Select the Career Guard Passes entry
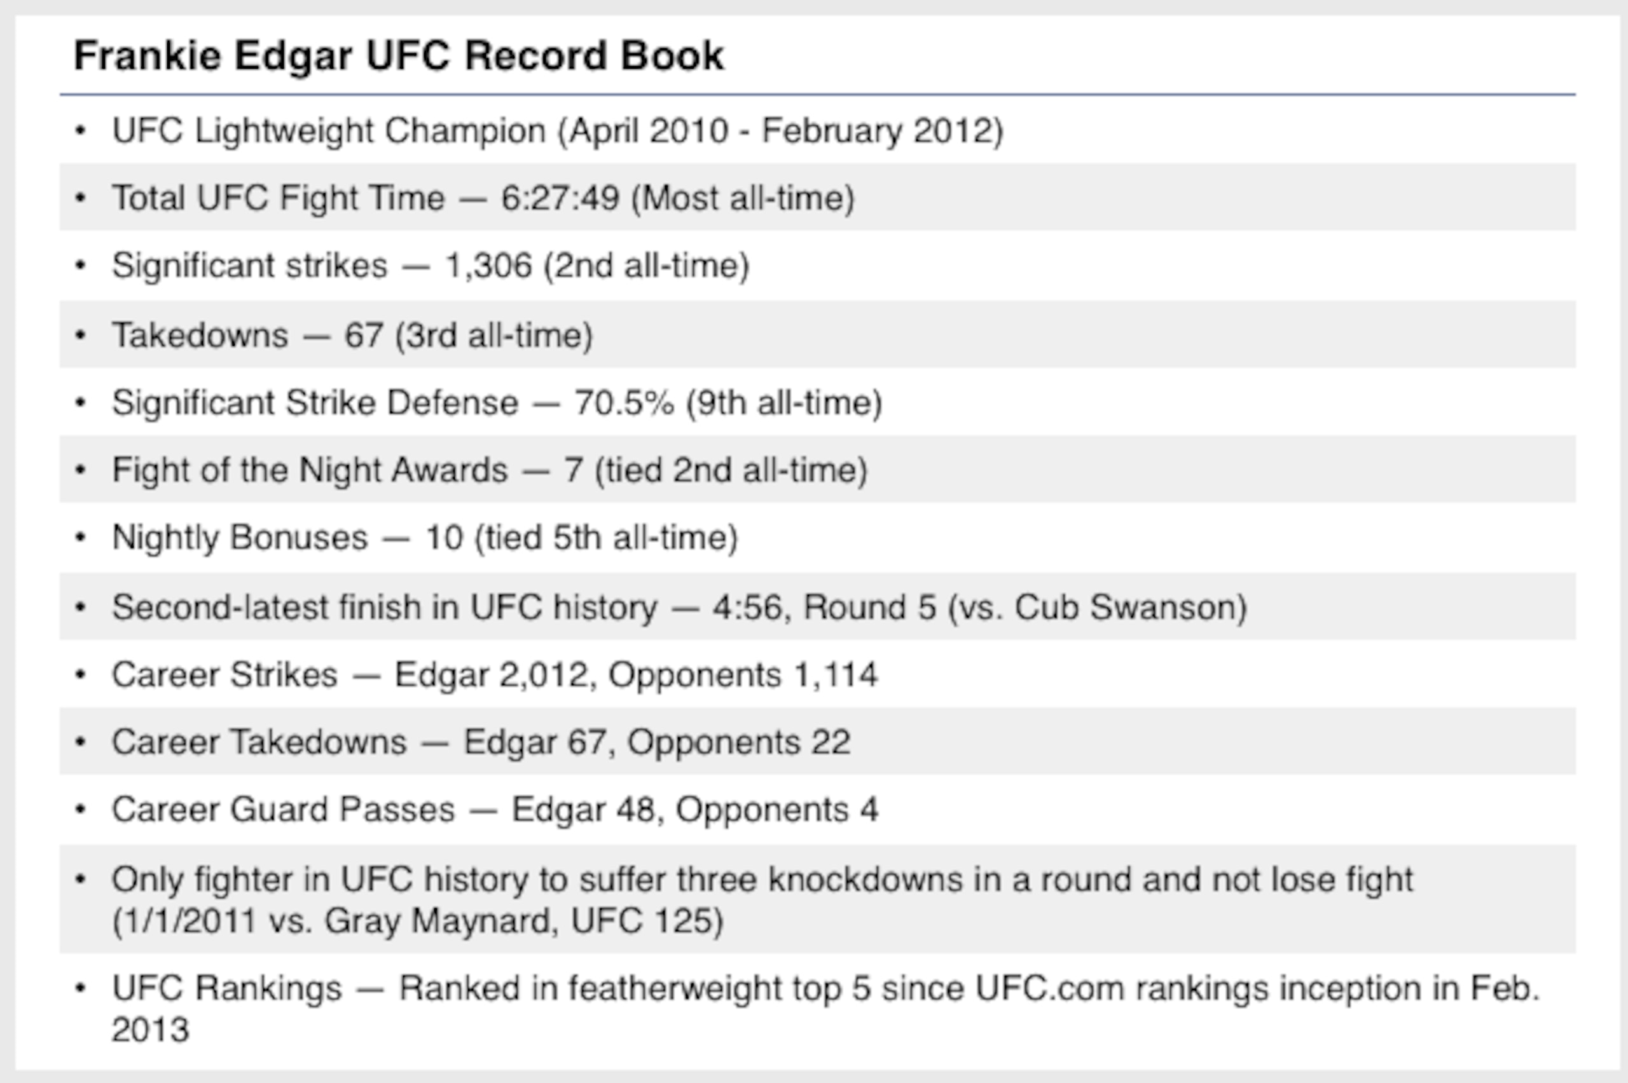 [x=817, y=810]
